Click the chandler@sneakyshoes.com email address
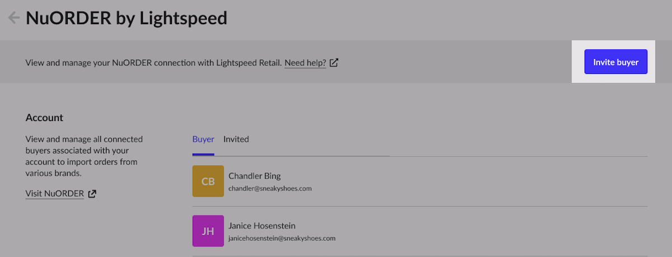Image resolution: width=672 pixels, height=257 pixels. pos(270,189)
